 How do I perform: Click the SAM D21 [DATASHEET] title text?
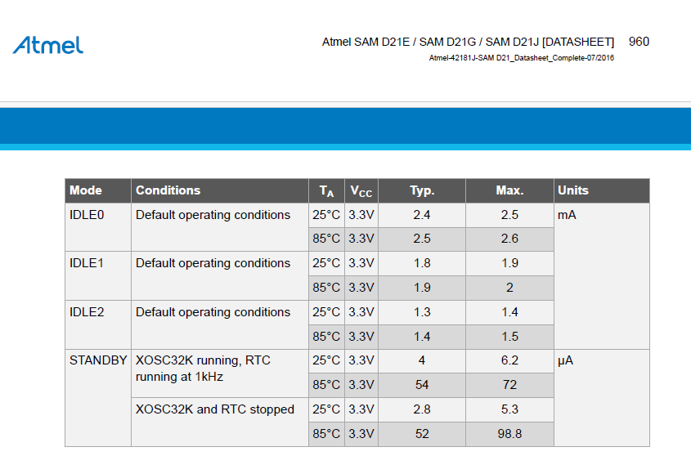(468, 42)
